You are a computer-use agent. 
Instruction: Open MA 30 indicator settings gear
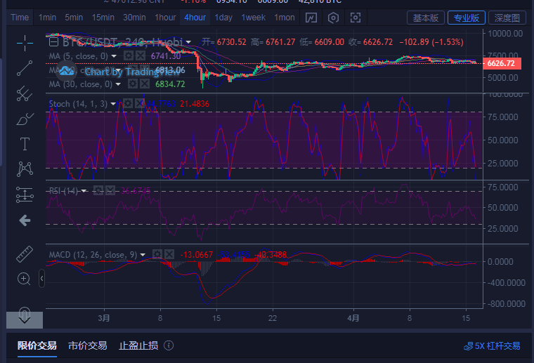(x=133, y=84)
